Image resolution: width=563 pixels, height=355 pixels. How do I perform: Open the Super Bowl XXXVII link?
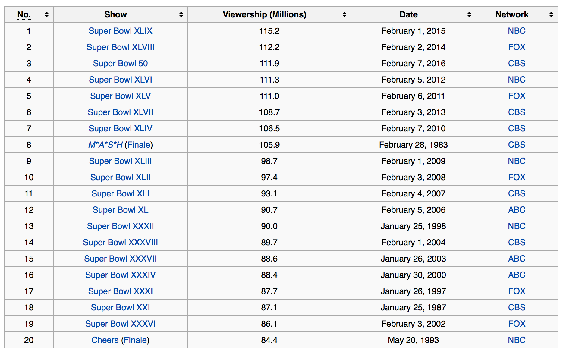tap(120, 259)
